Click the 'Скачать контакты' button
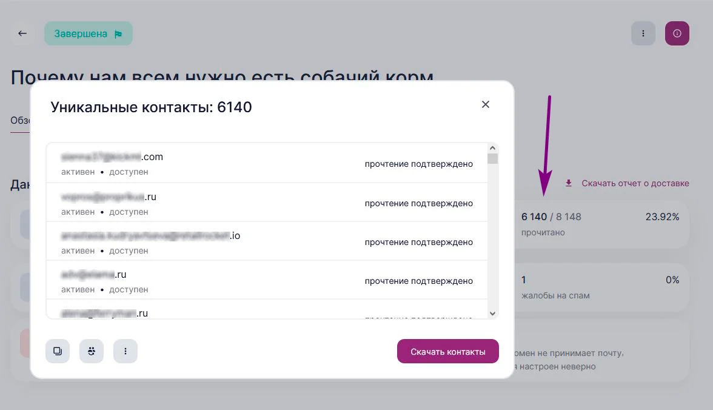 (x=447, y=351)
